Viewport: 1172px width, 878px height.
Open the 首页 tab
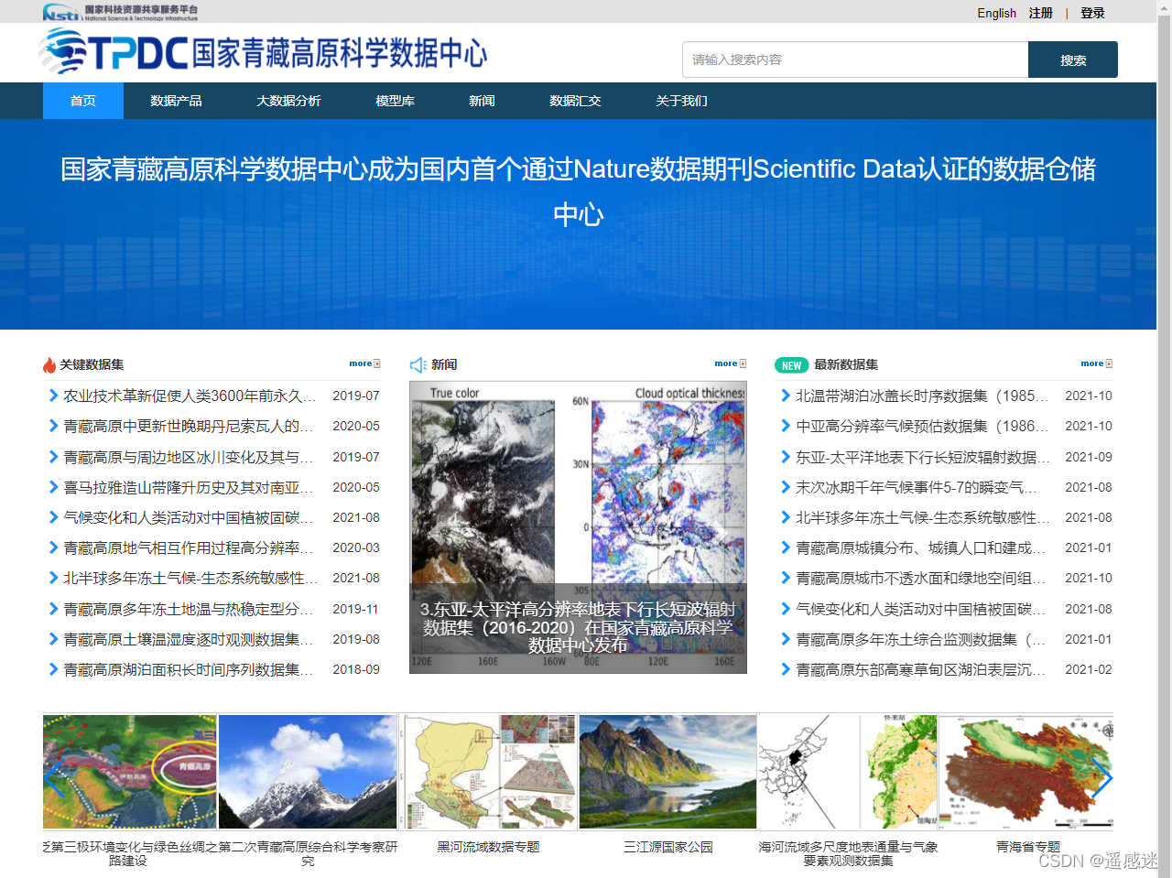click(83, 101)
